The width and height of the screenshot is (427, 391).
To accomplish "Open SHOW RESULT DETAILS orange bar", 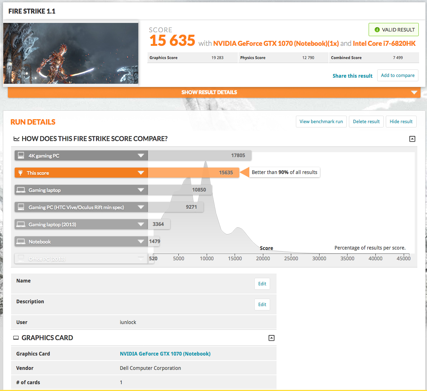I will (214, 92).
